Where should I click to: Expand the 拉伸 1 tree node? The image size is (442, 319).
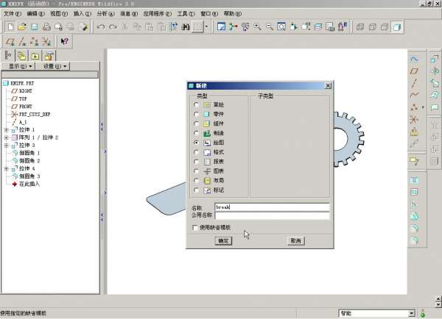tap(6, 130)
